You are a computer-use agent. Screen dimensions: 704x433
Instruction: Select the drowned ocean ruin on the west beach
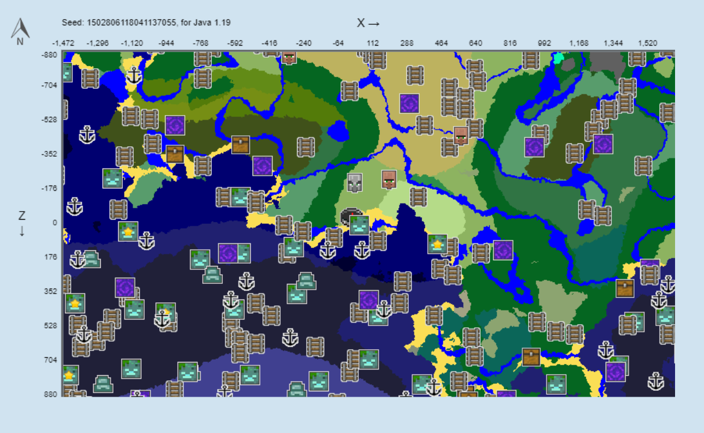click(x=112, y=178)
